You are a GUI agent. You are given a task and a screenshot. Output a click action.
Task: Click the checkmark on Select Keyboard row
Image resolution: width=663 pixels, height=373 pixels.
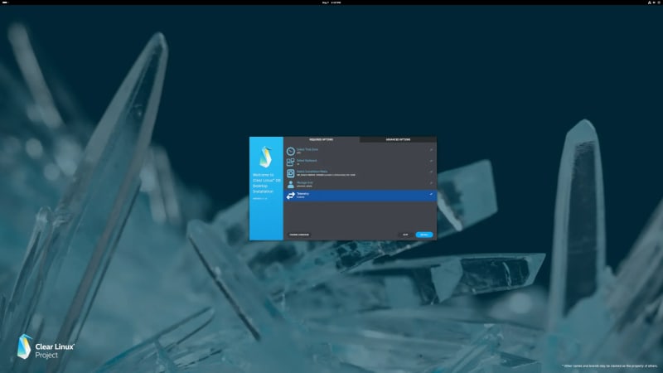[x=431, y=162]
